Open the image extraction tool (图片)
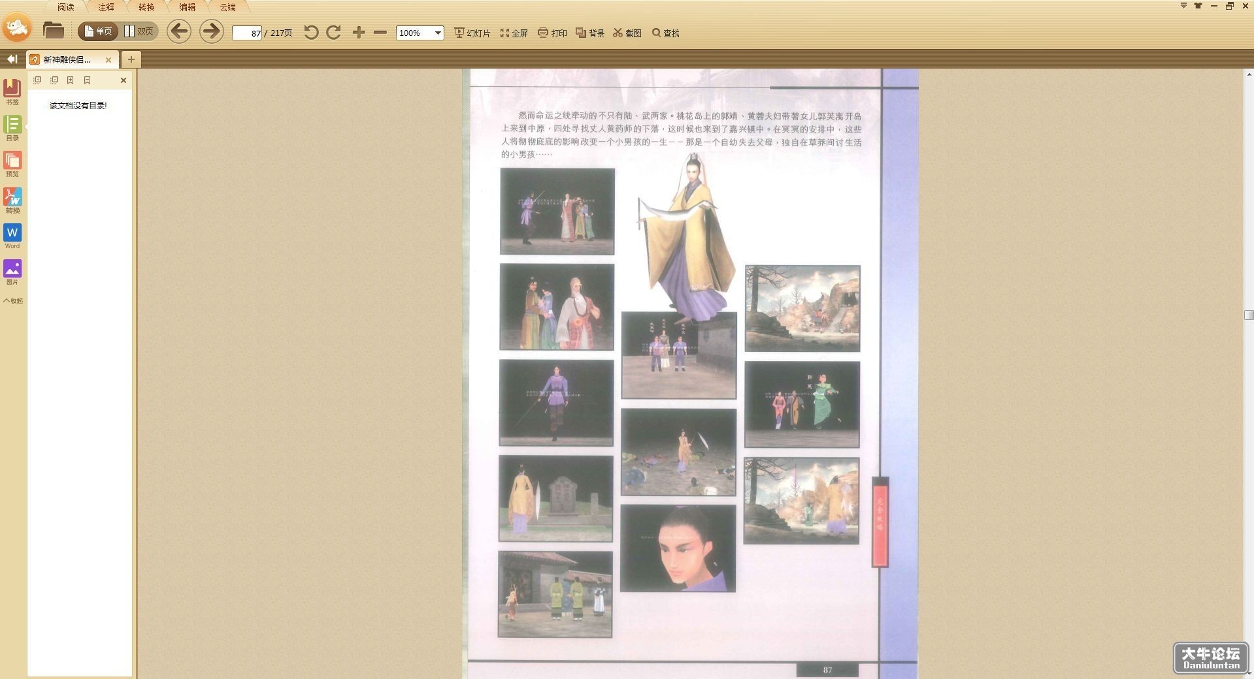 12,272
